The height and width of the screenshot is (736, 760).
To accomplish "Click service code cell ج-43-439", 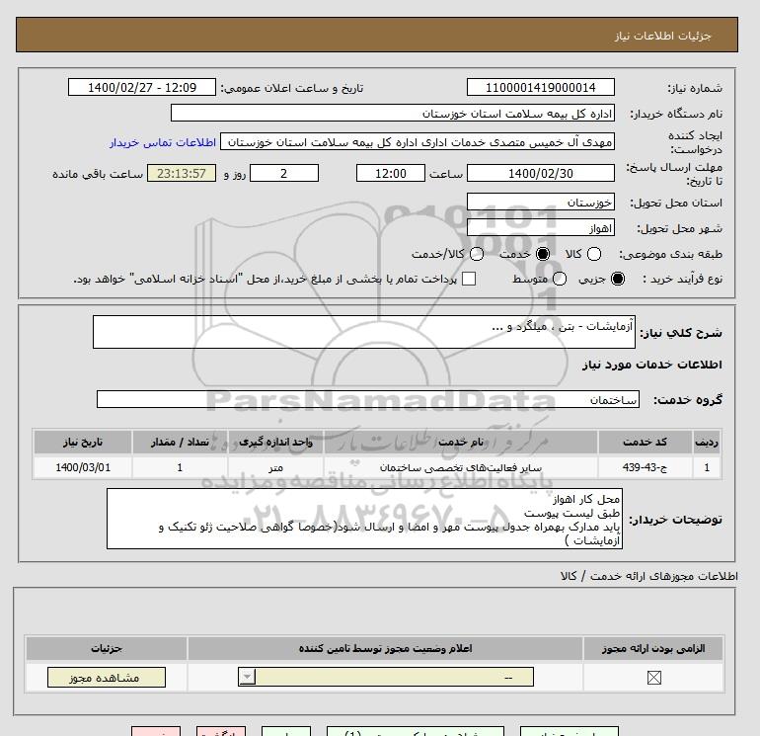I will [645, 467].
